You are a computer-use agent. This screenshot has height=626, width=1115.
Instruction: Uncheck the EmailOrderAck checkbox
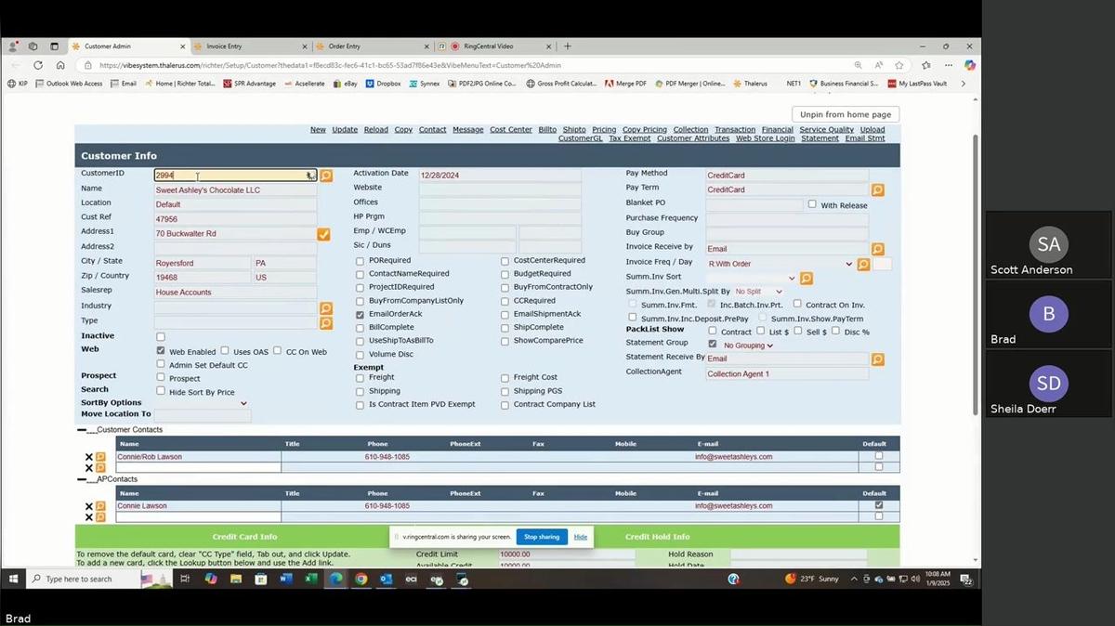coord(360,315)
